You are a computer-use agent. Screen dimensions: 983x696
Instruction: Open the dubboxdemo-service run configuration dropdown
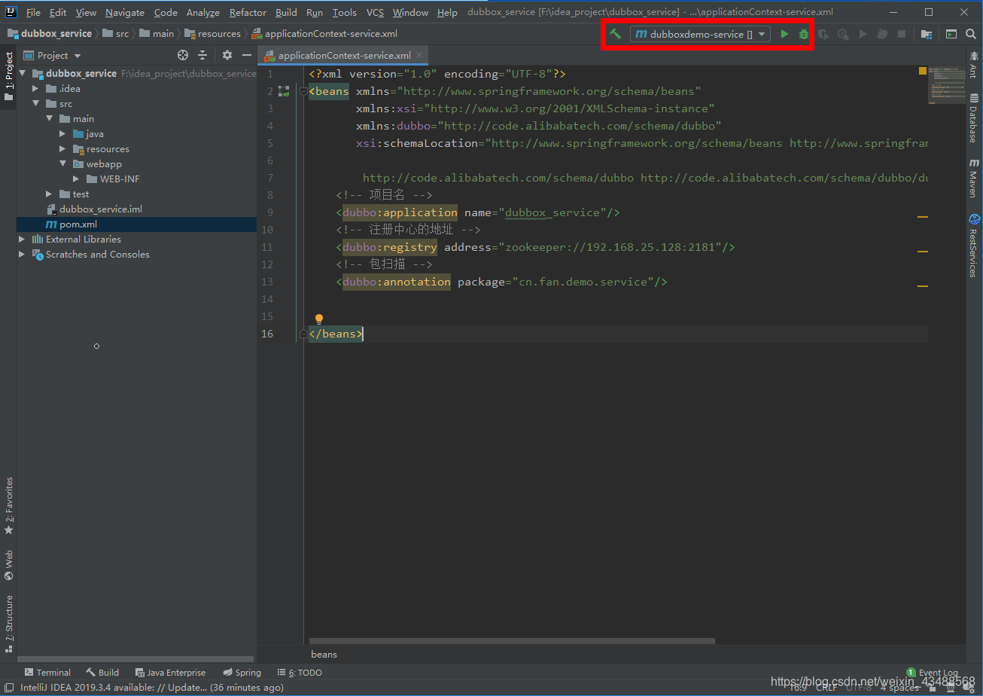pos(760,34)
